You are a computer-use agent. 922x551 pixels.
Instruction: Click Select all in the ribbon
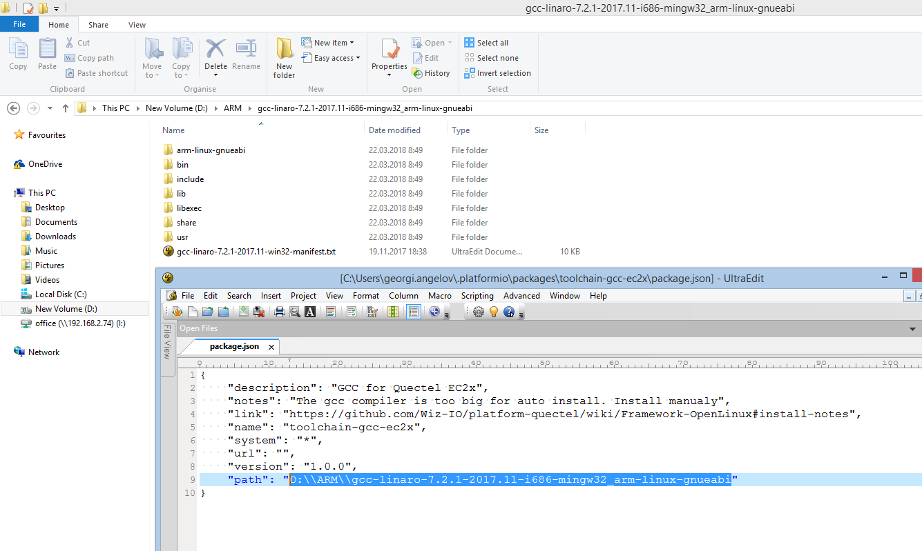[486, 43]
